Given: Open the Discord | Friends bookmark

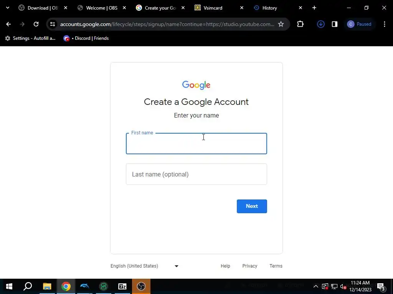Looking at the screenshot, I should [x=86, y=38].
